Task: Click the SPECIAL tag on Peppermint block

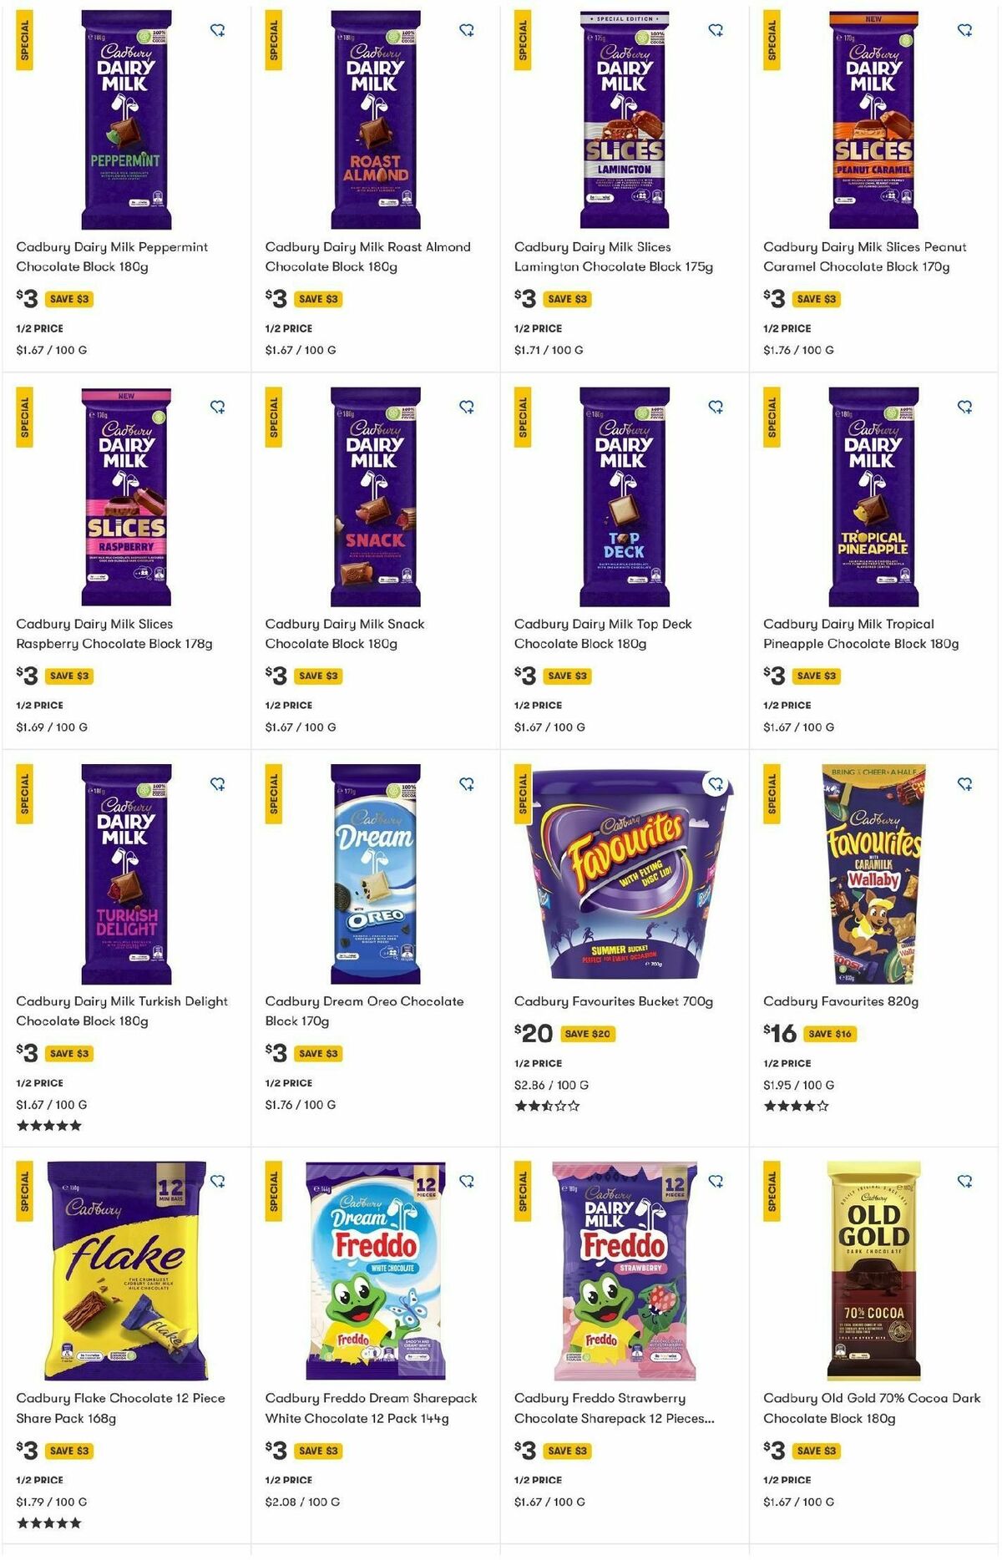Action: 24,41
